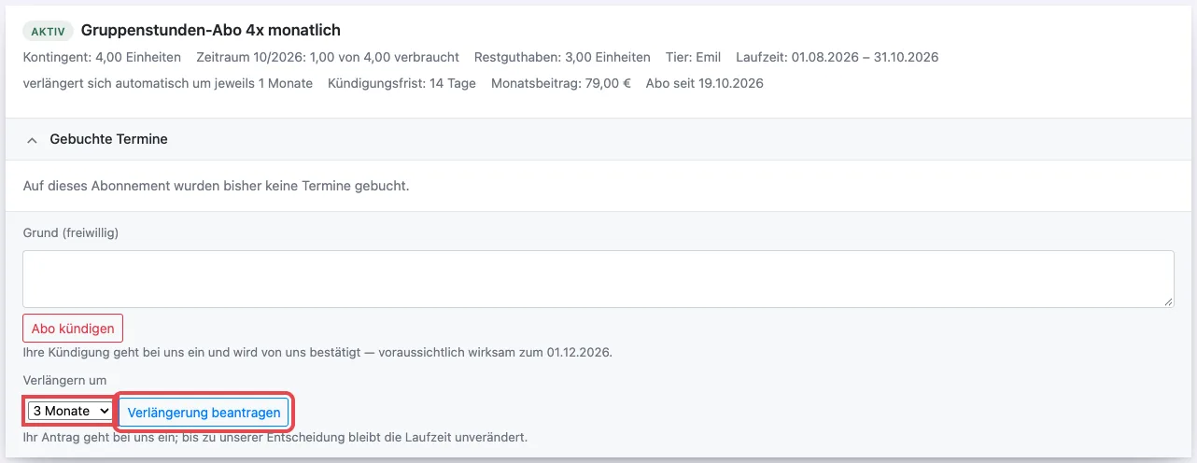The image size is (1197, 463).
Task: Click 'Tier: Emil' text
Action: 693,57
